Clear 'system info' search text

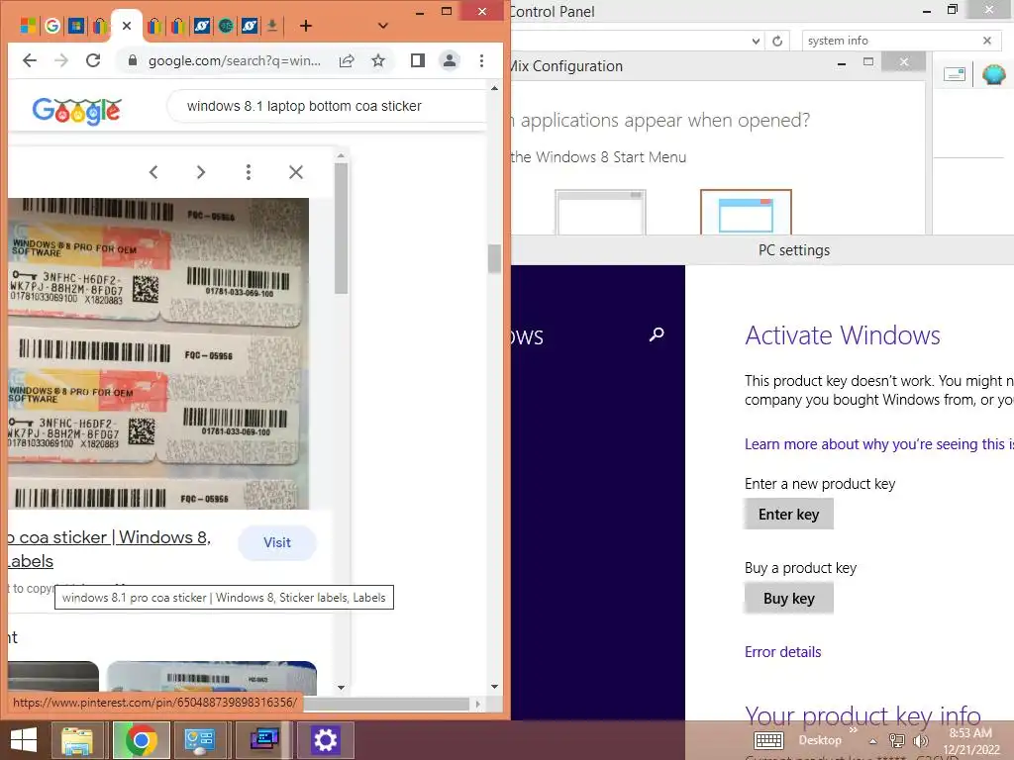(x=987, y=41)
